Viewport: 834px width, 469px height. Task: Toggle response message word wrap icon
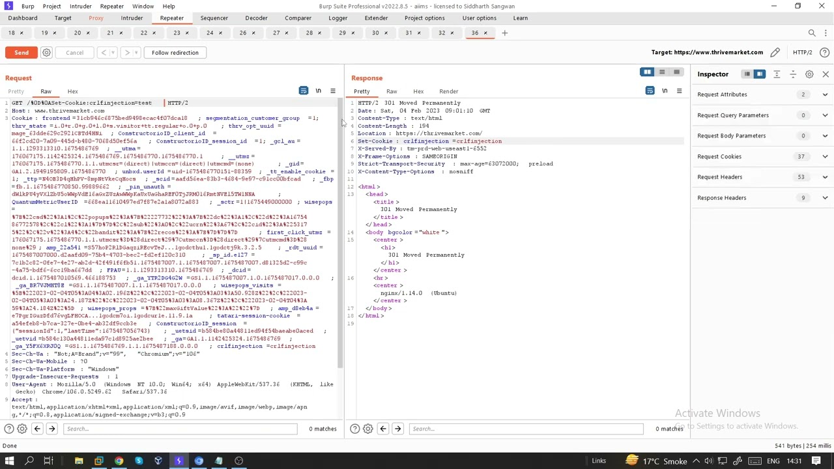pyautogui.click(x=650, y=91)
